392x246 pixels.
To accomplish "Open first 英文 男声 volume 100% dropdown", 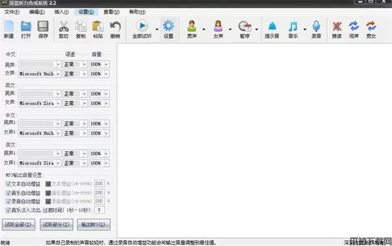I will [99, 94].
